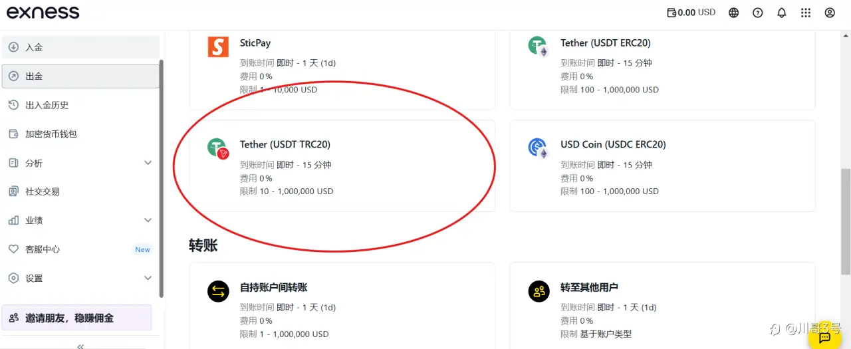Open the help question mark icon
Image resolution: width=851 pixels, height=349 pixels.
758,13
